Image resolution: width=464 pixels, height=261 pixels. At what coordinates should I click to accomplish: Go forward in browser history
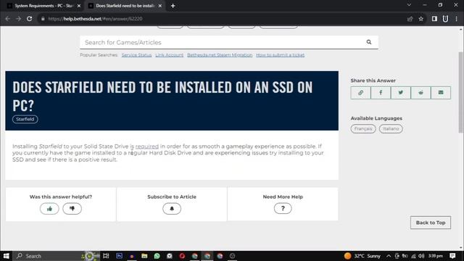click(18, 19)
